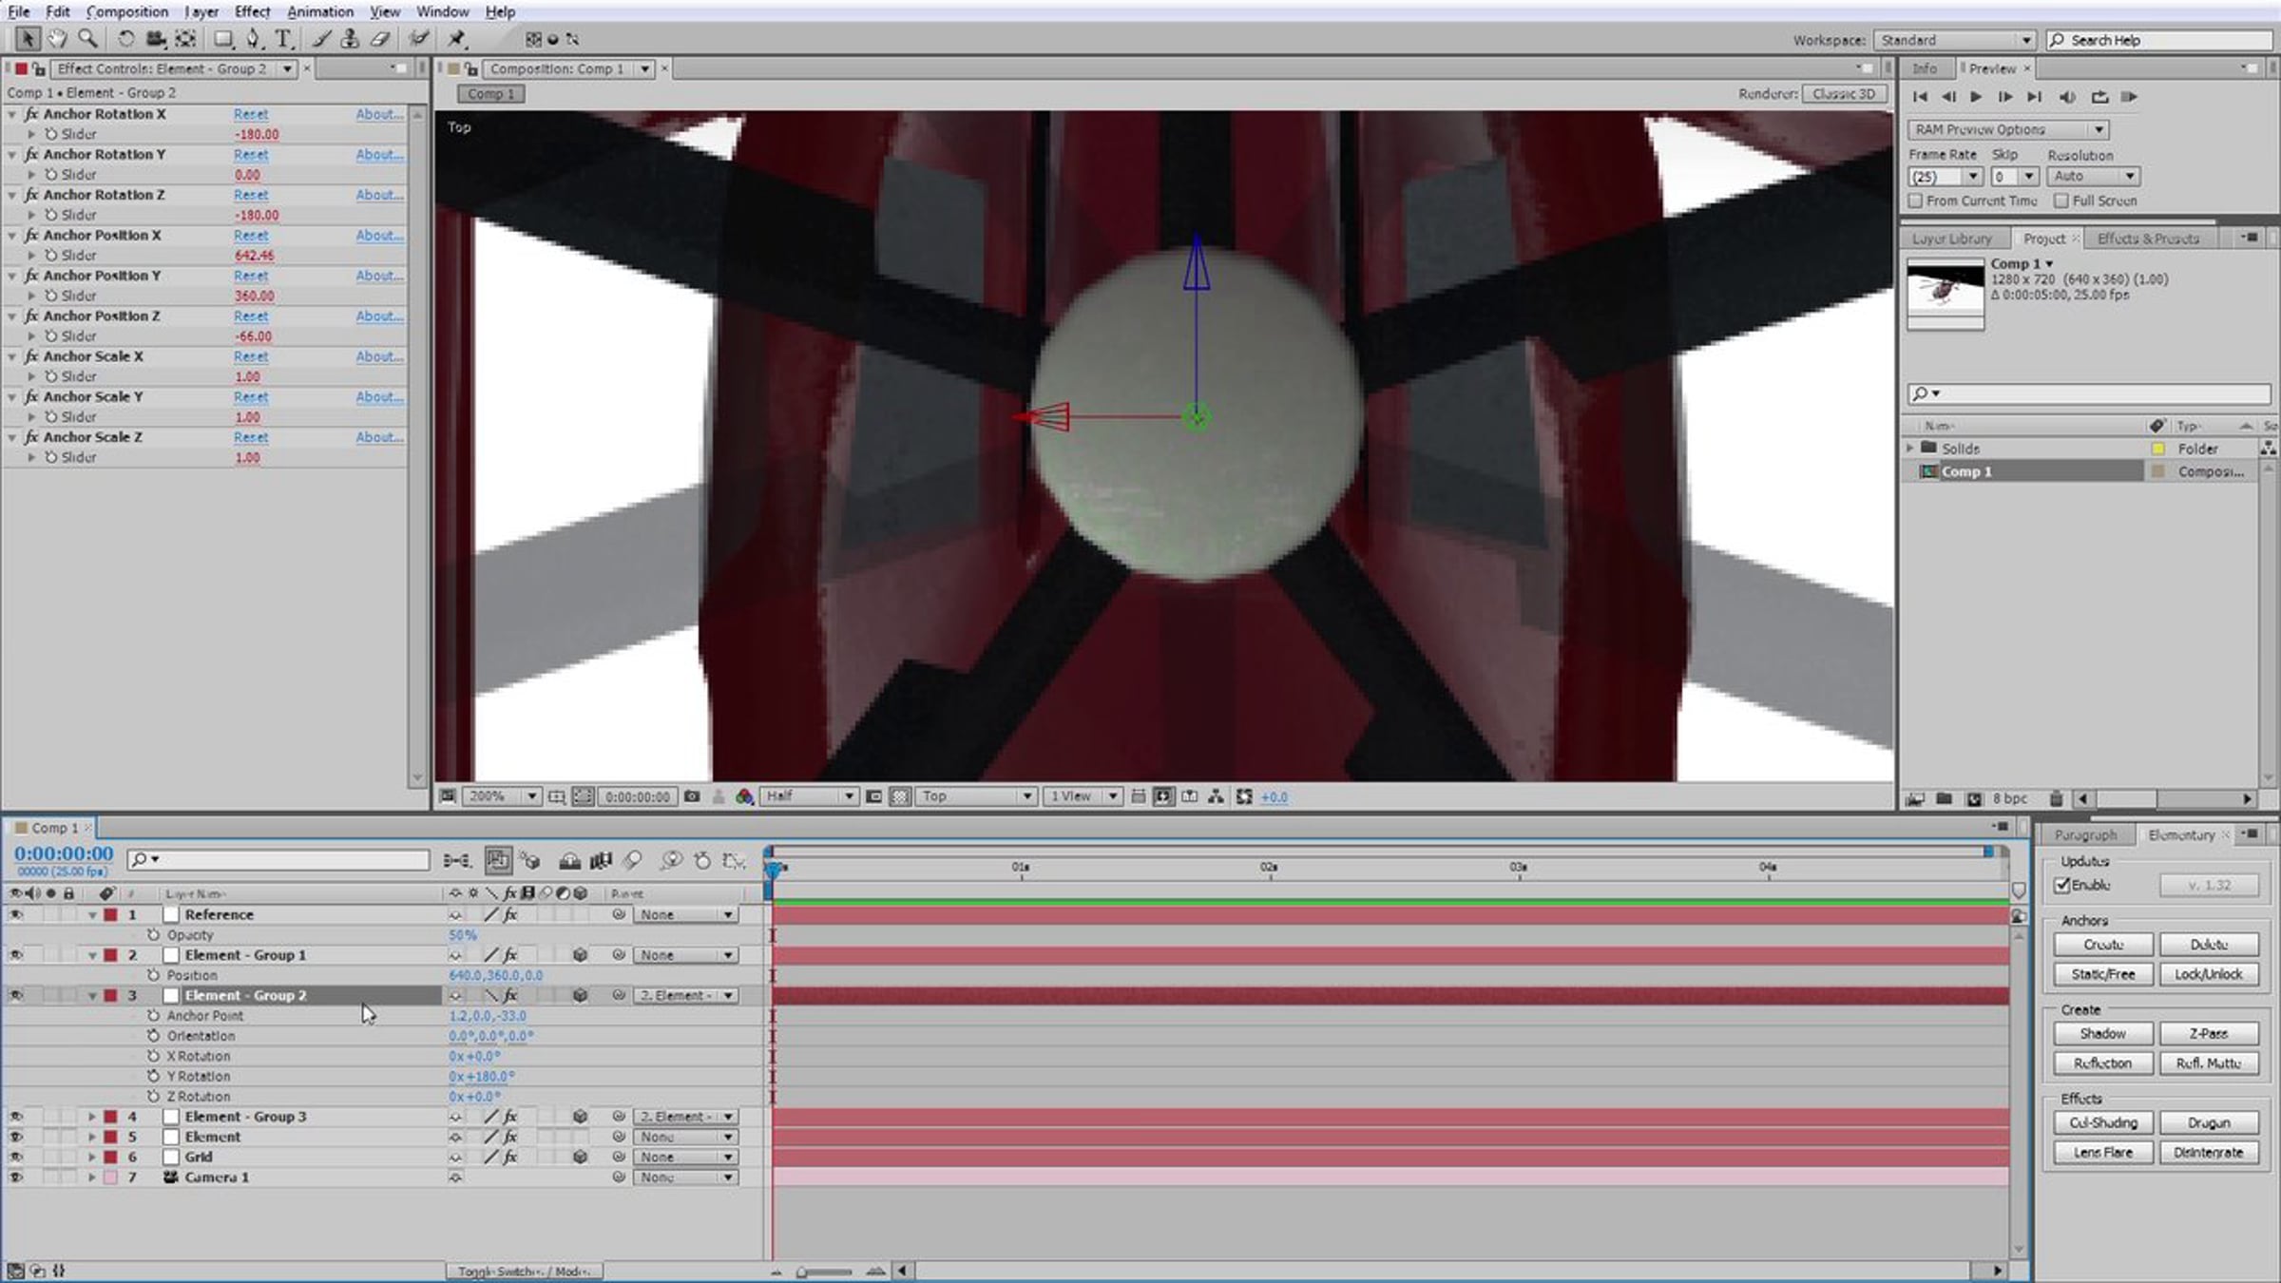The width and height of the screenshot is (2281, 1283).
Task: Open the Top view dropdown
Action: (x=975, y=796)
